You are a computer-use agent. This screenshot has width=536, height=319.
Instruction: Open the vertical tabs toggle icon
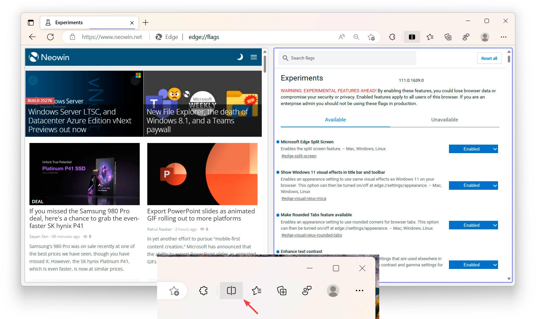(31, 23)
